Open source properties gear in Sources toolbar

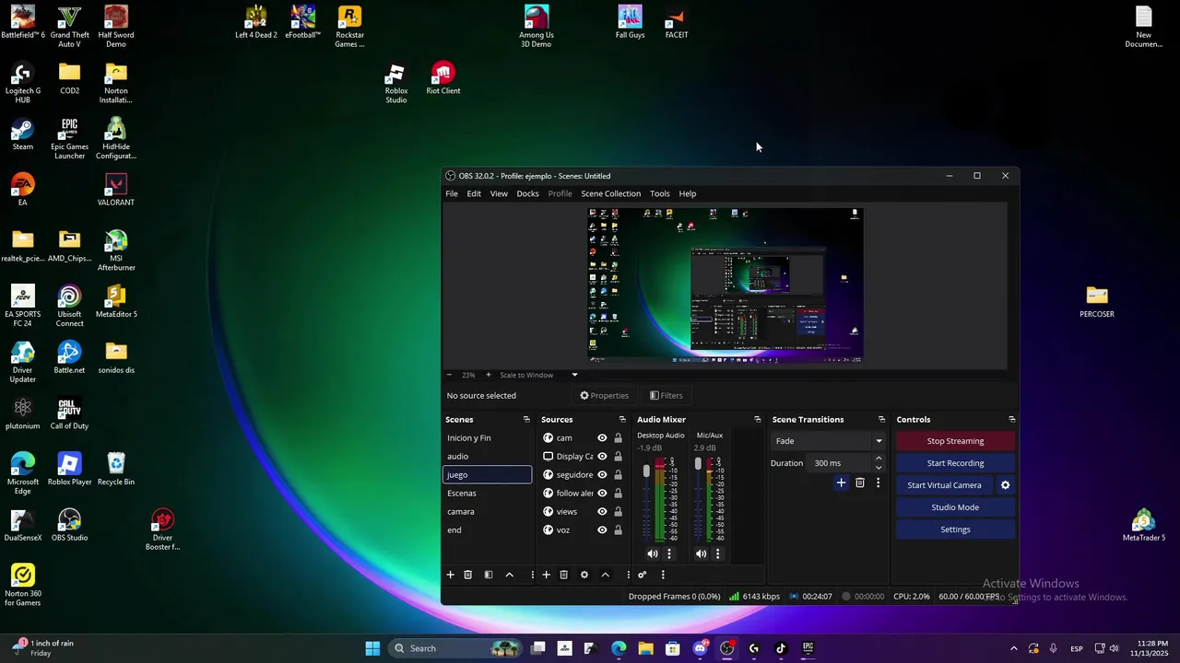click(584, 575)
